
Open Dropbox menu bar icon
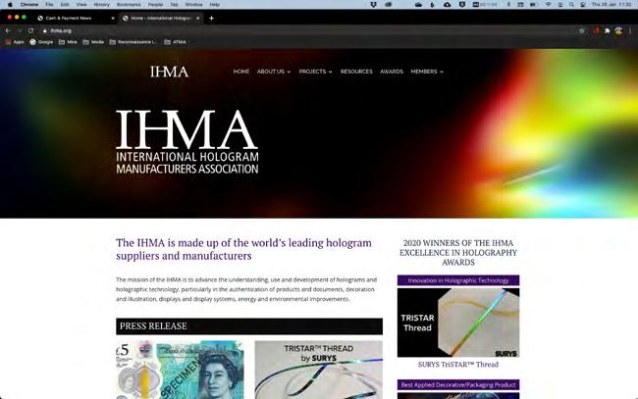(373, 5)
